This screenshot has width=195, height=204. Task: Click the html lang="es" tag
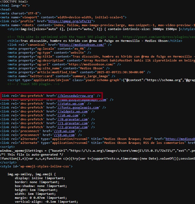(15, 5)
